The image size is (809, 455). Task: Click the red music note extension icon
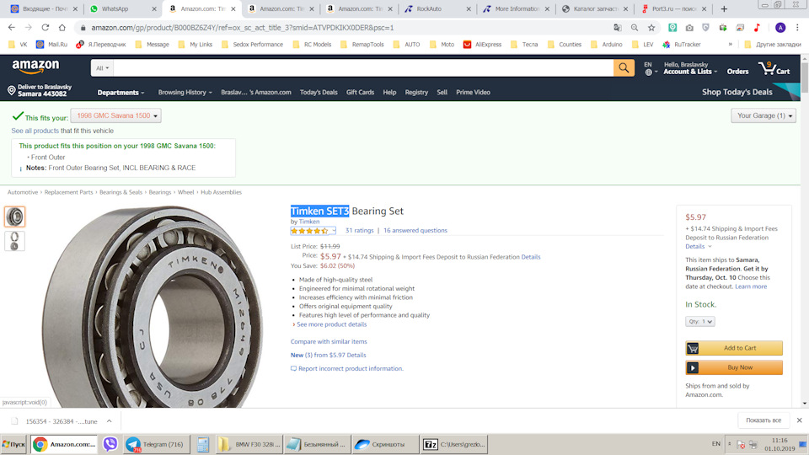(x=758, y=27)
